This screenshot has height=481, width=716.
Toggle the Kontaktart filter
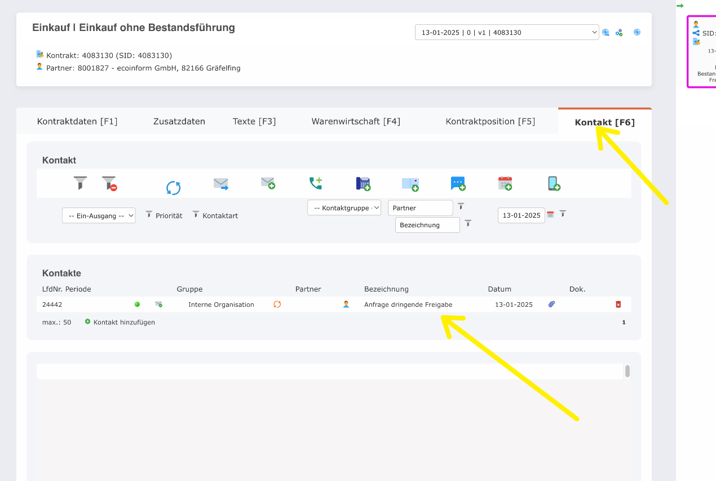click(196, 214)
